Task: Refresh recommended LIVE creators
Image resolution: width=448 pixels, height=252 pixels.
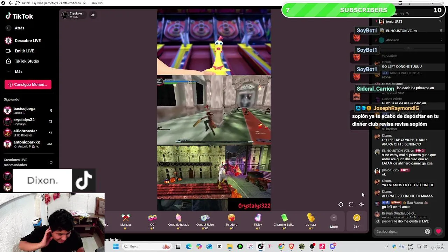Action: point(51,162)
